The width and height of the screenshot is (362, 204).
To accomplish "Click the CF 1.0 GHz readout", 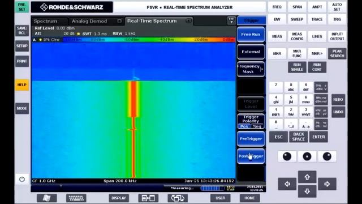I will tap(44, 181).
